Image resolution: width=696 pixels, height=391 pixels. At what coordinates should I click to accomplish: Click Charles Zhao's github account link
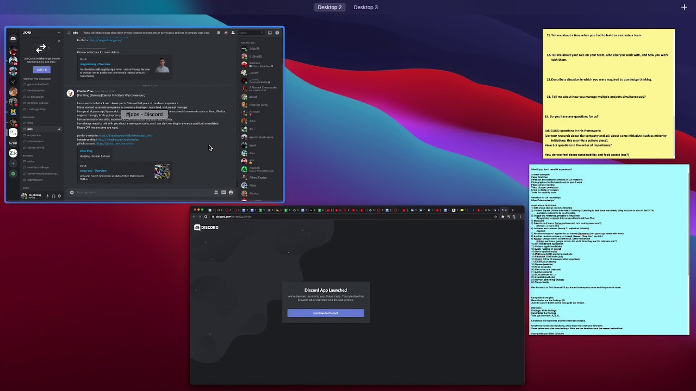115,143
